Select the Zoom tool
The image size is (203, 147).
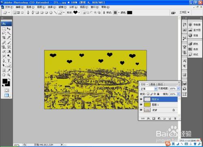coord(9,75)
